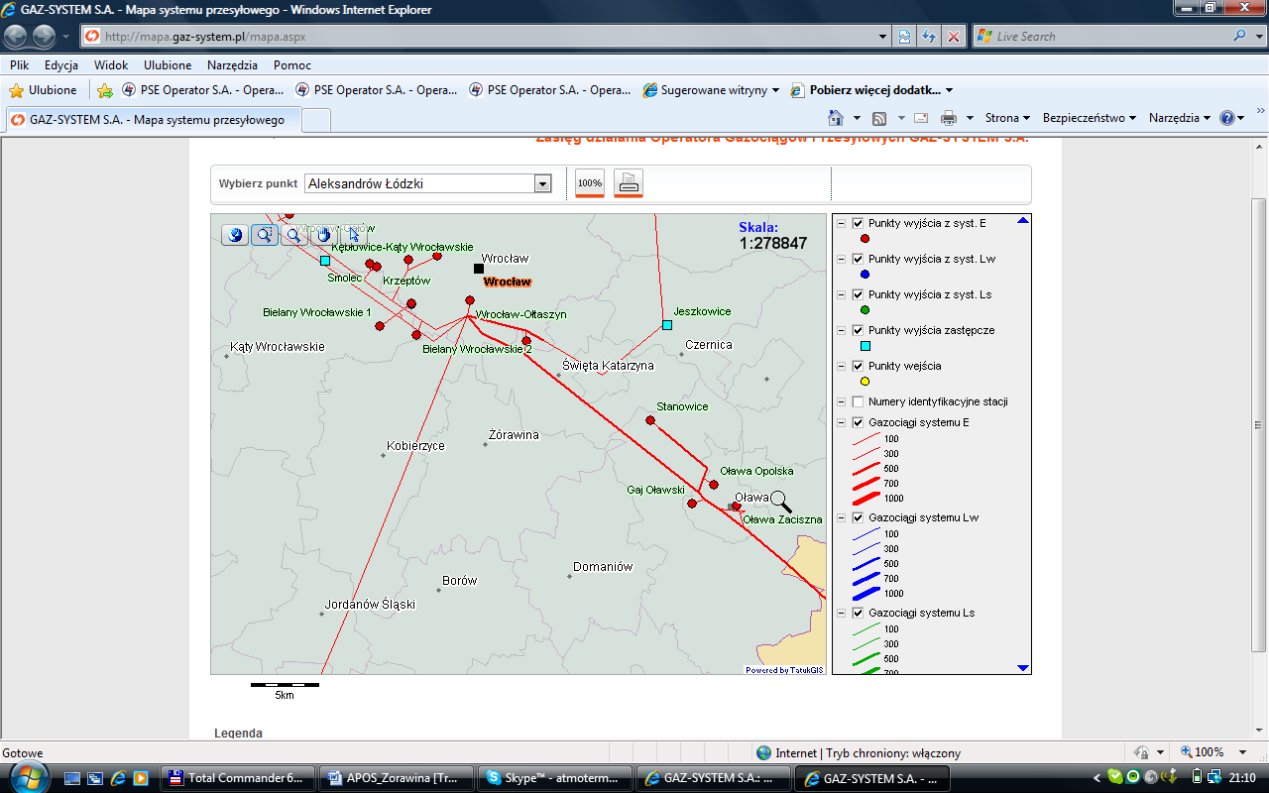Select the arrow pointer map tool

[353, 234]
